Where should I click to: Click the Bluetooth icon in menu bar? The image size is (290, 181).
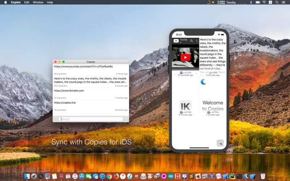(x=251, y=2)
